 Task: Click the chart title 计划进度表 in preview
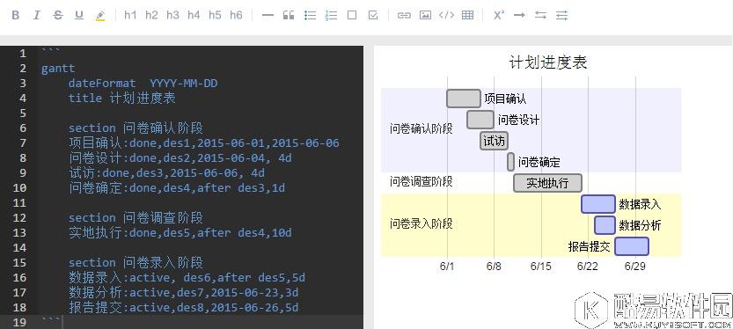(x=548, y=62)
